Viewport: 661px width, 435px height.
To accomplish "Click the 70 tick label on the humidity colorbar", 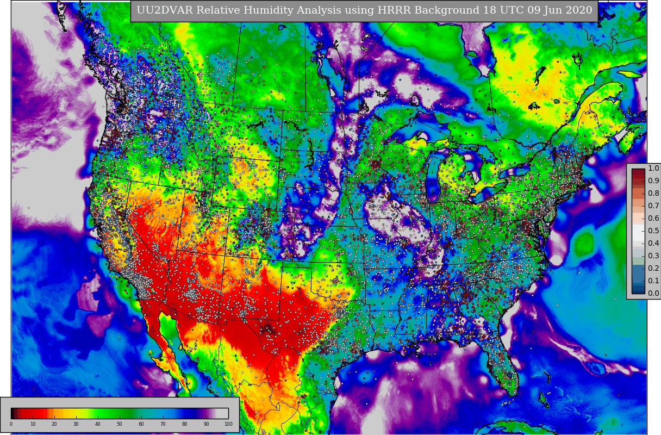I will (x=163, y=424).
